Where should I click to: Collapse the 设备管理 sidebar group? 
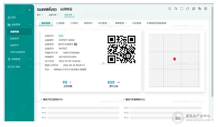pyautogui.click(x=30, y=25)
